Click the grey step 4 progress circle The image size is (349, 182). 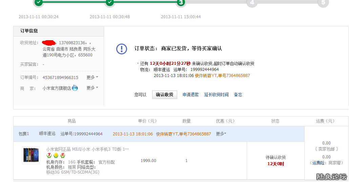(252, 2)
